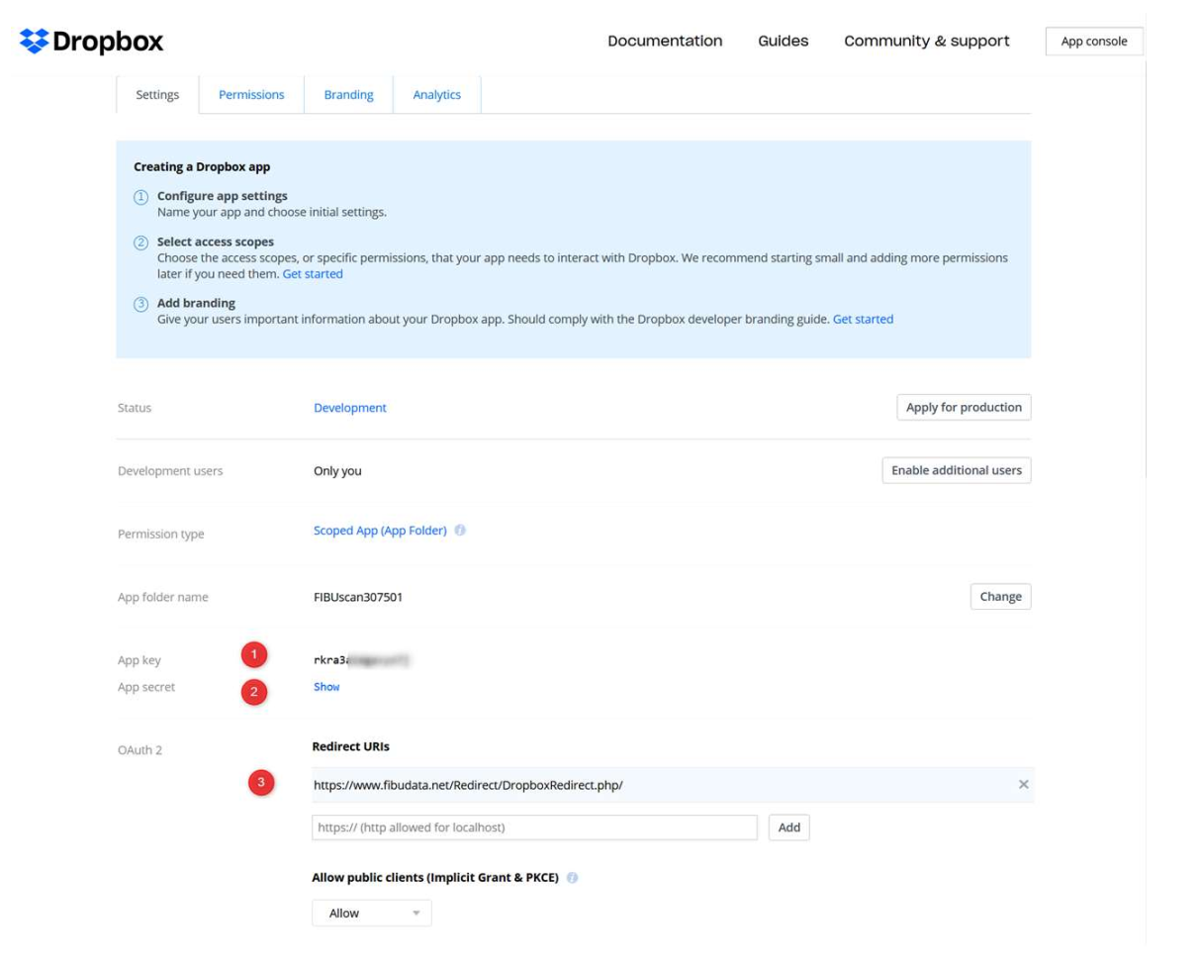Image resolution: width=1199 pixels, height=978 pixels.
Task: Change the app folder name
Action: click(x=1000, y=597)
